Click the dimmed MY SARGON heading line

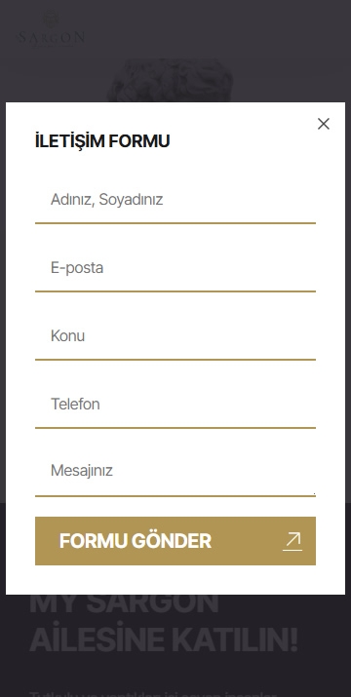(x=124, y=603)
